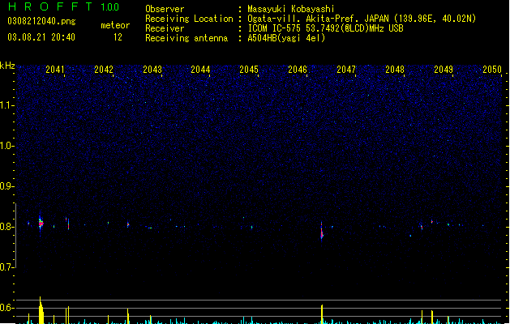Click the tallest yellow intensity bar at bottom left
This screenshot has width=510, height=324.
click(41, 310)
